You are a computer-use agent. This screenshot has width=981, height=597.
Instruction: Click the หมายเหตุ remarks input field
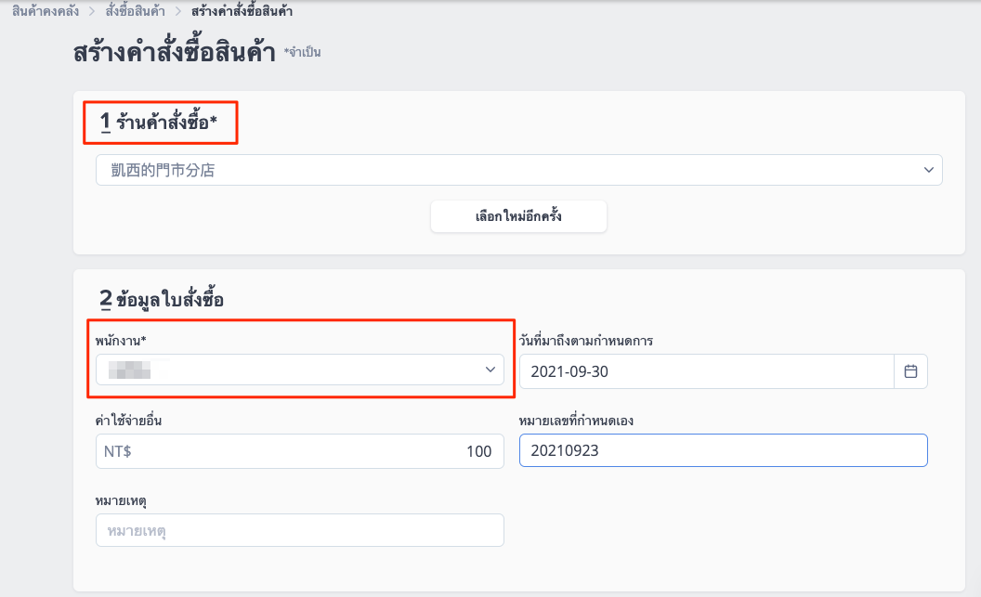point(300,530)
